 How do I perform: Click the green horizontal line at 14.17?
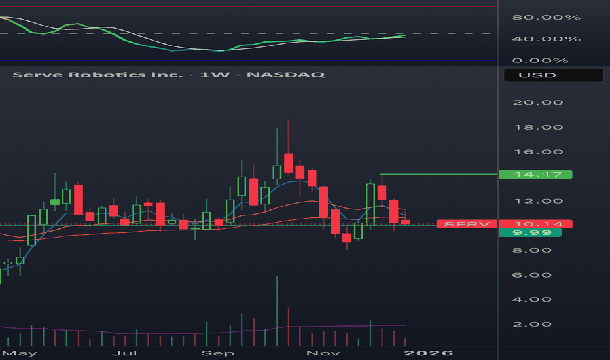(x=439, y=174)
